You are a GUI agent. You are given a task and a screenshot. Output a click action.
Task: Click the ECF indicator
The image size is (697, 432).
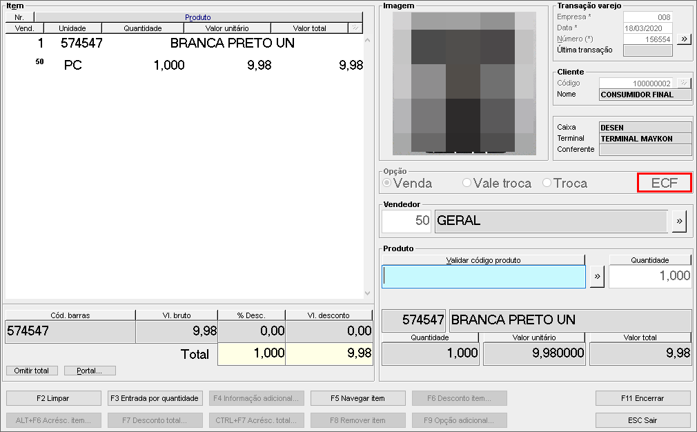[665, 183]
